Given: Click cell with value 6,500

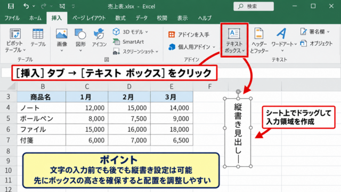Looking at the screenshot, I should pyautogui.click(x=172, y=140).
